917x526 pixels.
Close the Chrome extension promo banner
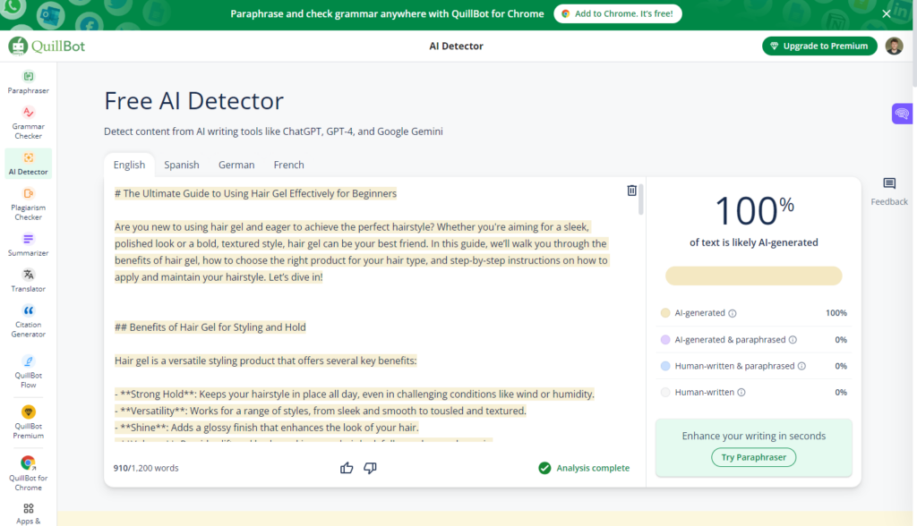pos(887,13)
